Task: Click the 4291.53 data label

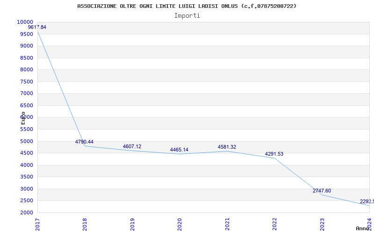Action: pyautogui.click(x=274, y=154)
